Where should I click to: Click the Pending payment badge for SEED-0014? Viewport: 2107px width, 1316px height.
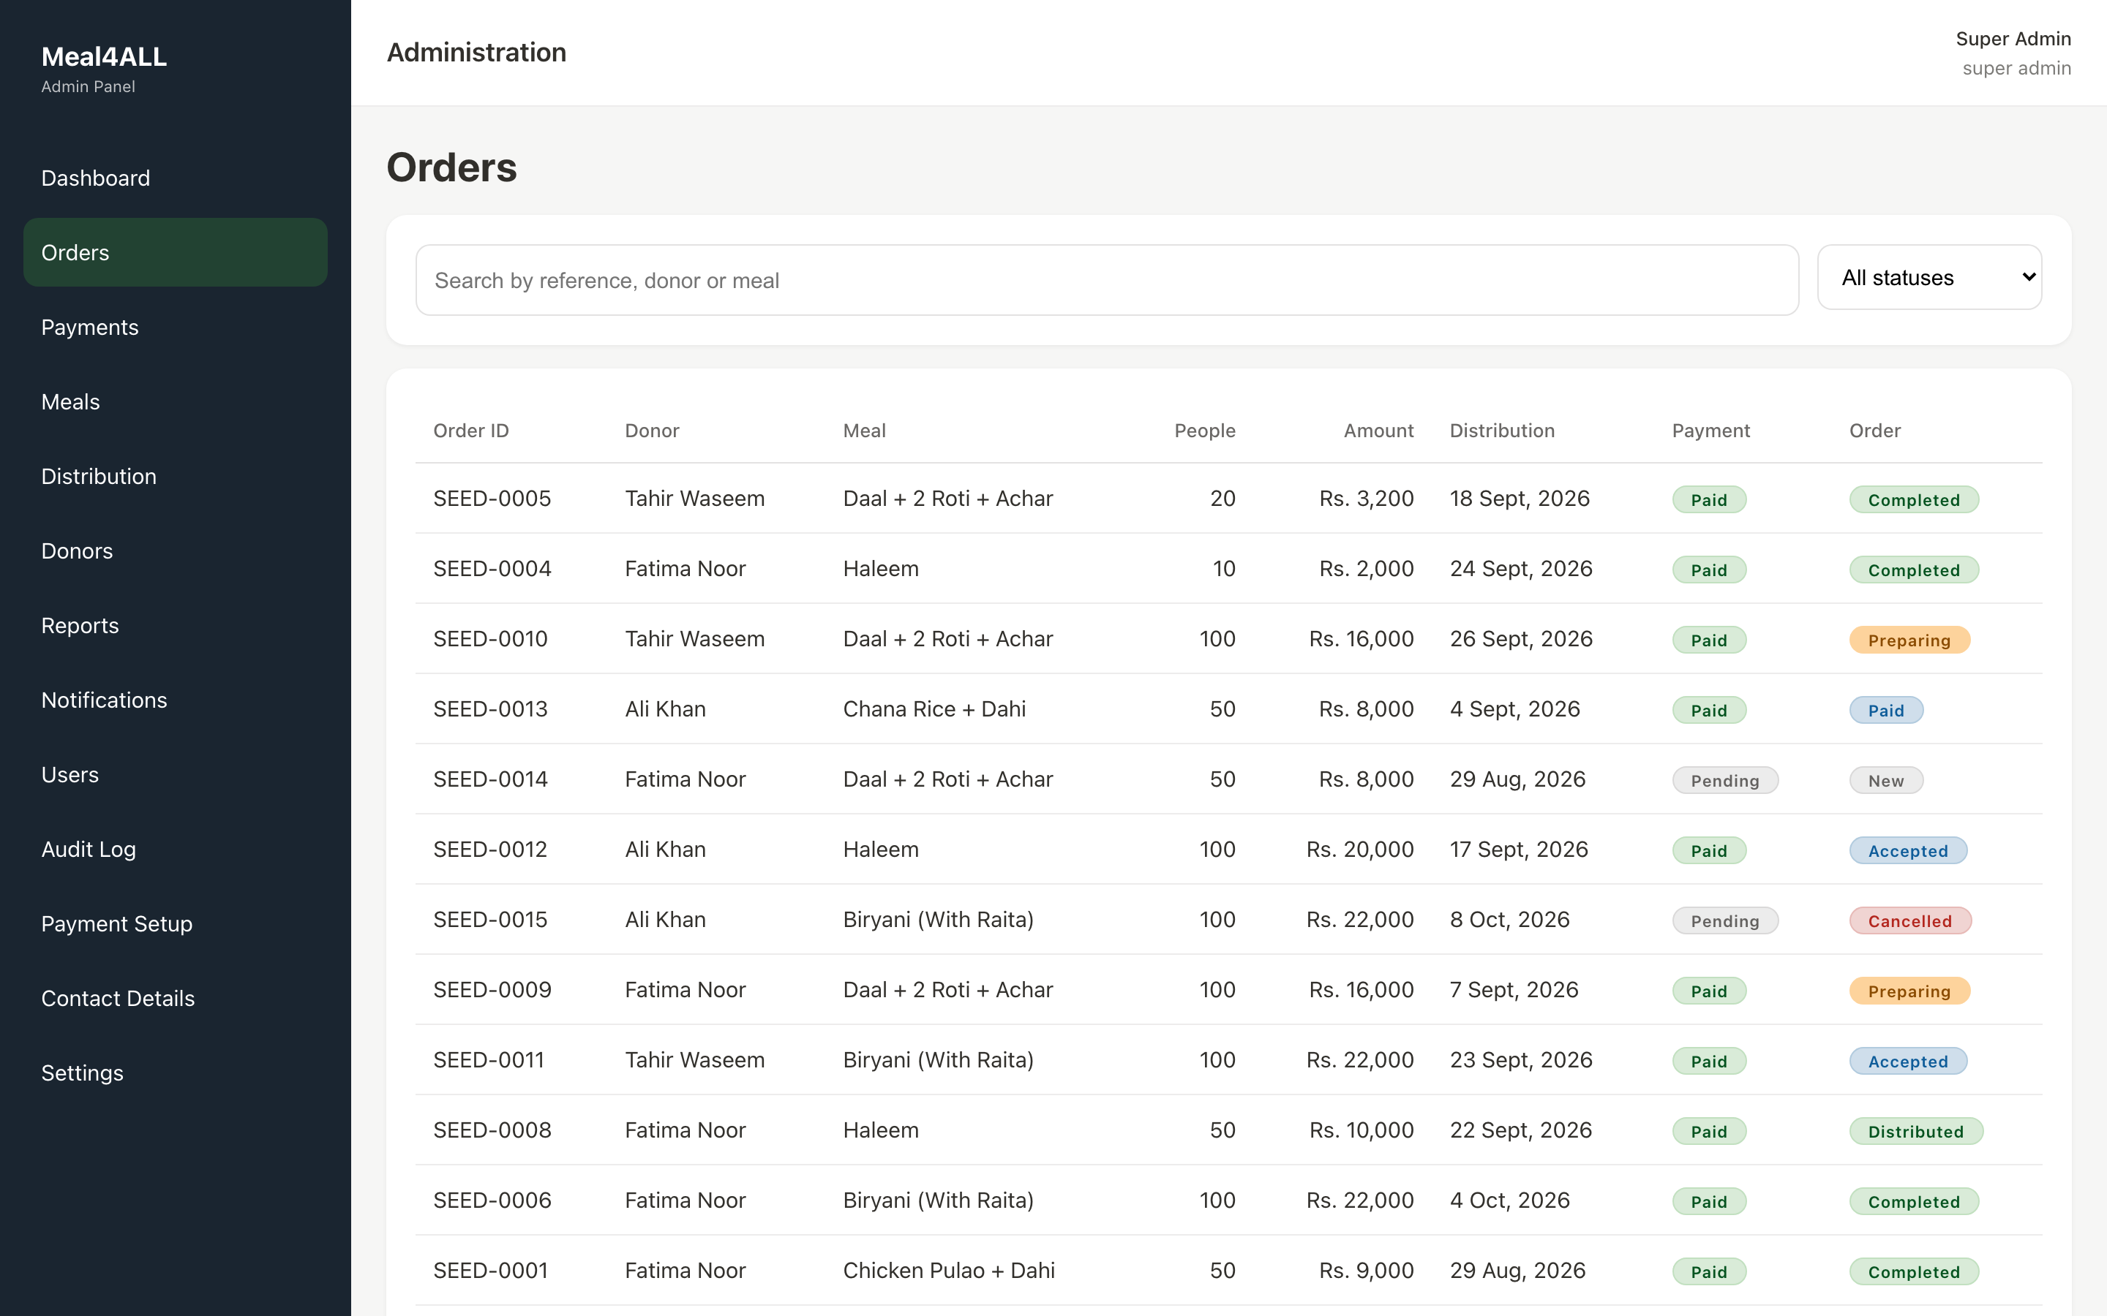pyautogui.click(x=1725, y=781)
